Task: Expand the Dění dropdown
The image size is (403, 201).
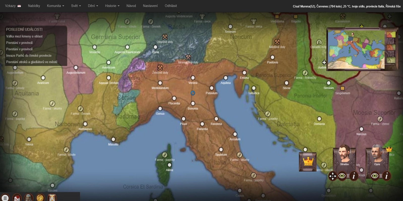Action: (93, 6)
